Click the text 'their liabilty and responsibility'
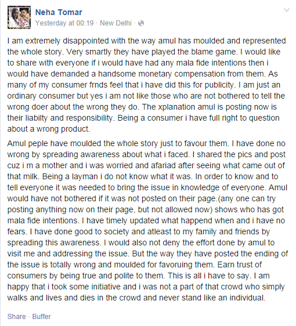The height and width of the screenshot is (326, 296). coord(60,118)
